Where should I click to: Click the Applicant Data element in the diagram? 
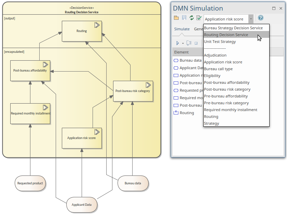tap(82, 205)
